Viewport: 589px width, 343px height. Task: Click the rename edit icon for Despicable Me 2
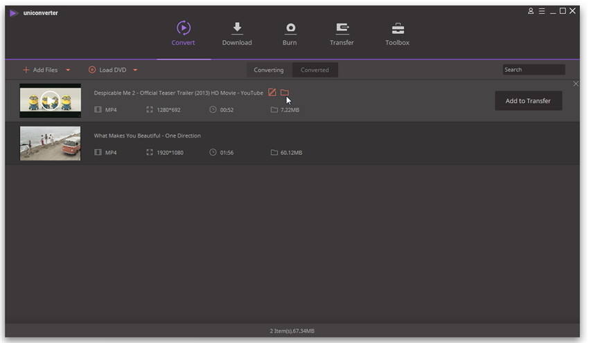tap(272, 92)
